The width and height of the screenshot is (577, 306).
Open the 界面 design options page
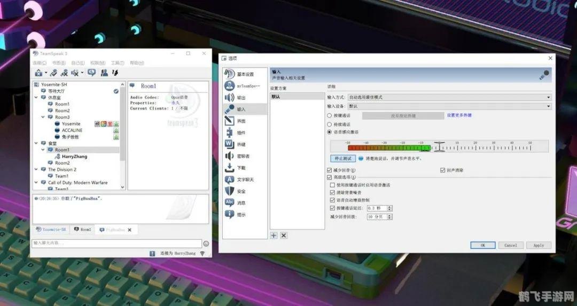click(245, 121)
